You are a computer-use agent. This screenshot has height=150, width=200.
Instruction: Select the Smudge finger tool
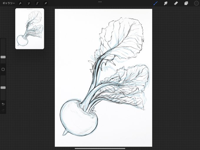166,3
